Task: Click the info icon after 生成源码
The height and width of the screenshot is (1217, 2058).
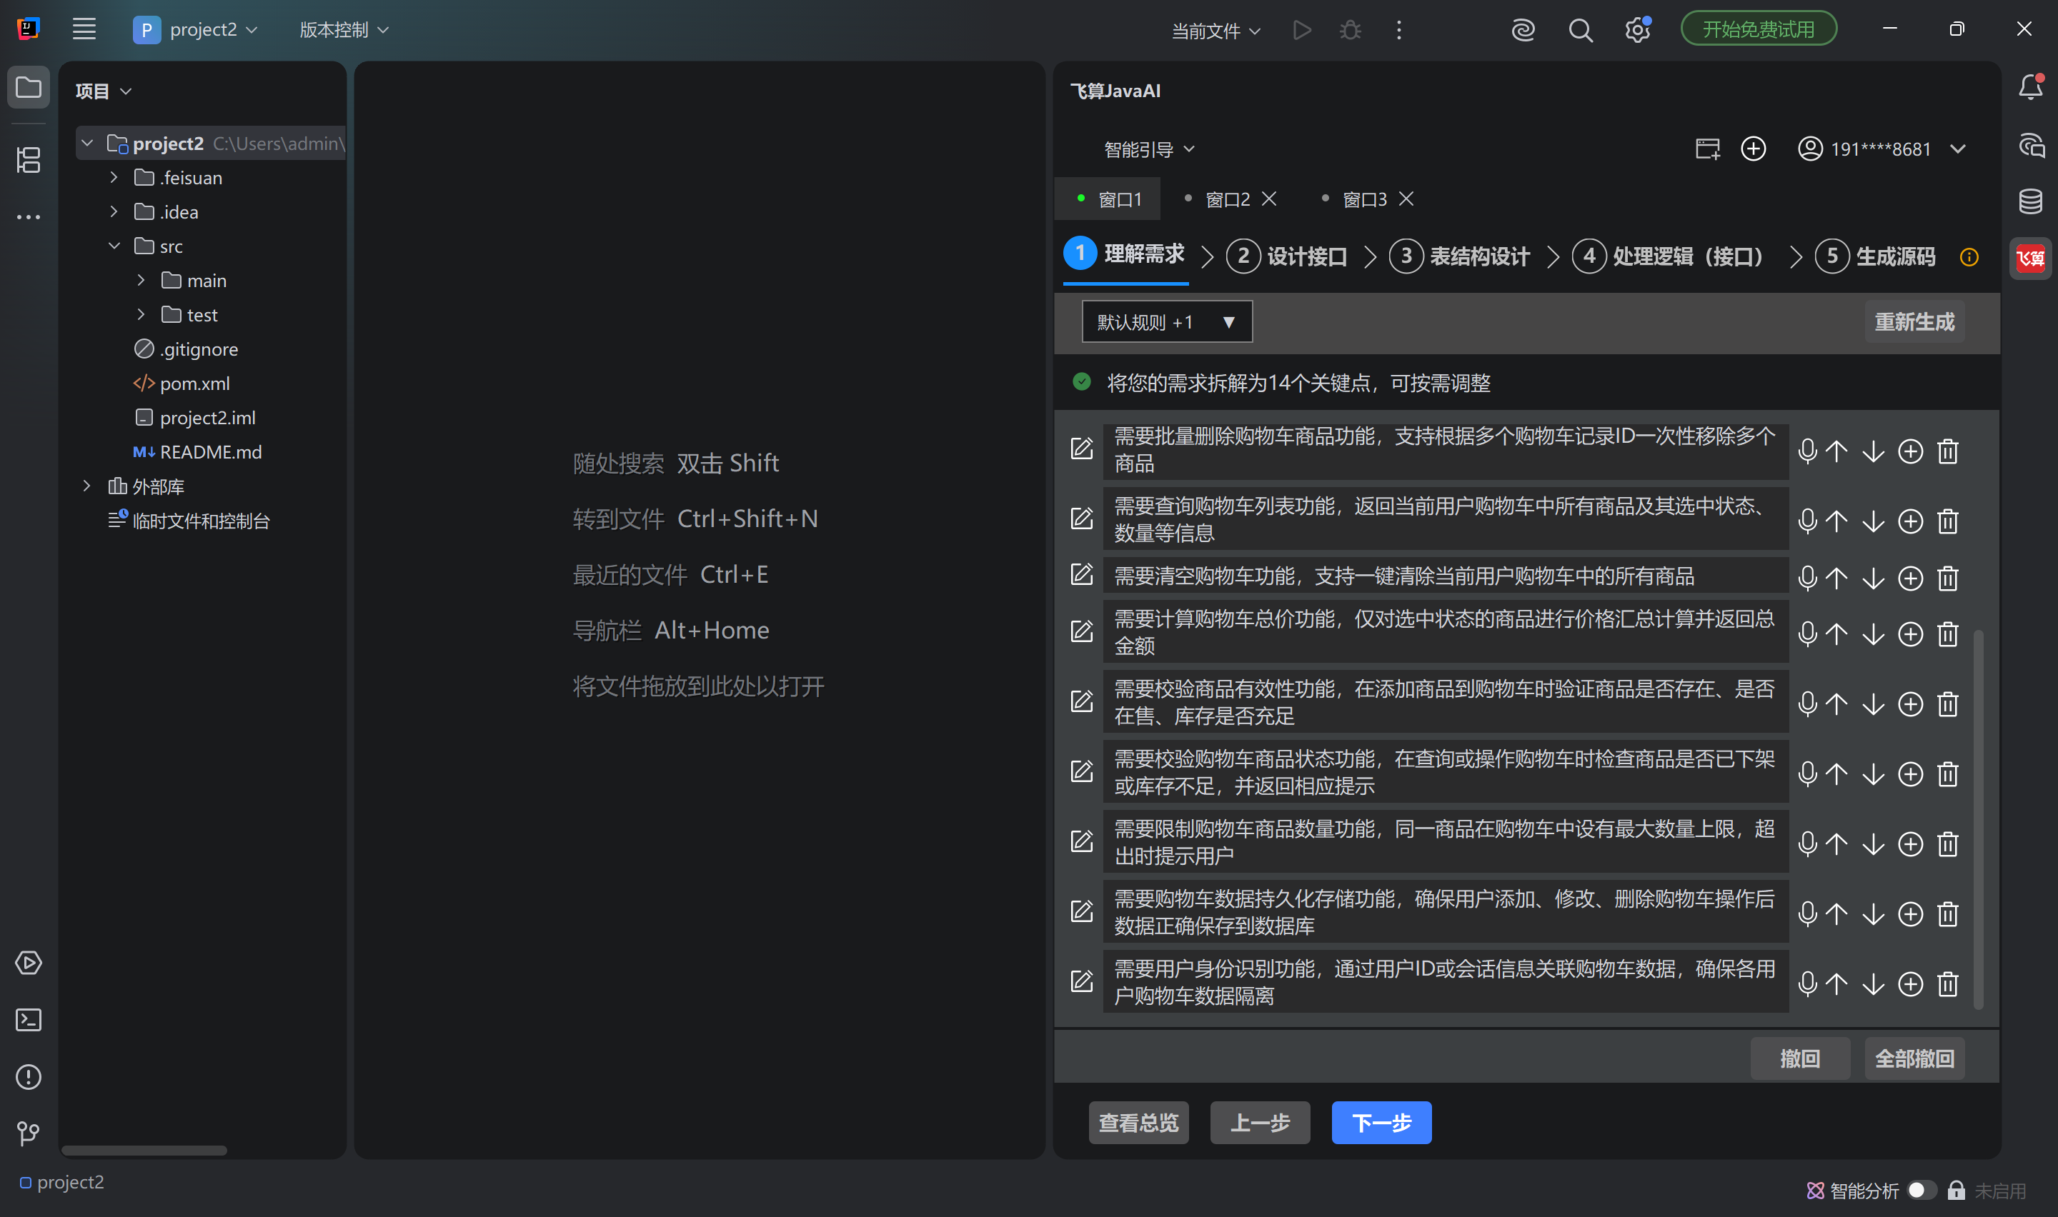Action: pos(1969,256)
